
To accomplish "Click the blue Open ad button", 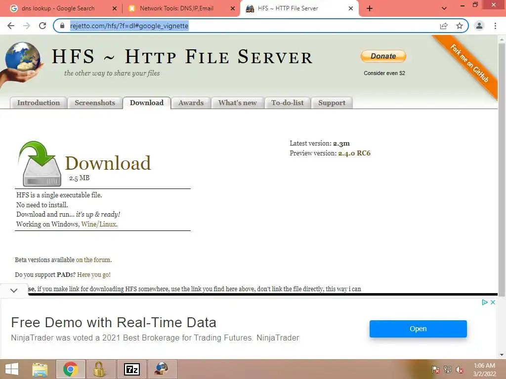I will [x=418, y=329].
